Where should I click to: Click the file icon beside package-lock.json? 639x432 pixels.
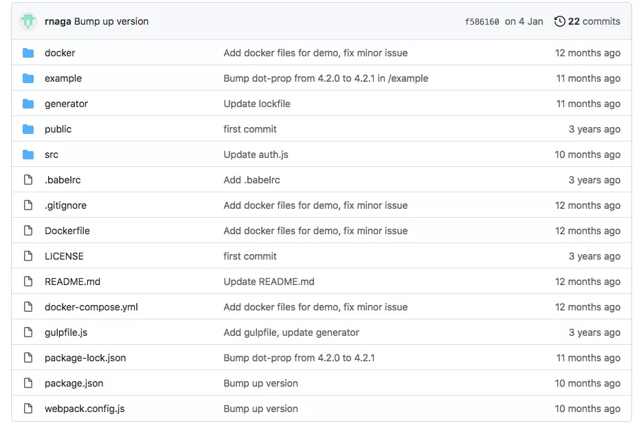tap(28, 358)
